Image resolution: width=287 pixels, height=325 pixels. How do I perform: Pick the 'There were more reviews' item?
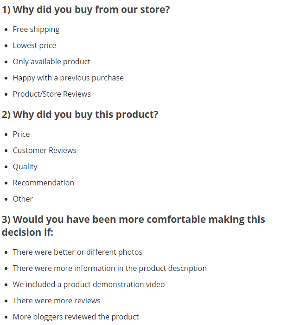[57, 300]
